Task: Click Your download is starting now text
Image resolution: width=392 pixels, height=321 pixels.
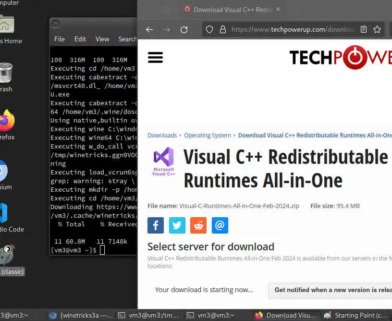Action: point(204,290)
